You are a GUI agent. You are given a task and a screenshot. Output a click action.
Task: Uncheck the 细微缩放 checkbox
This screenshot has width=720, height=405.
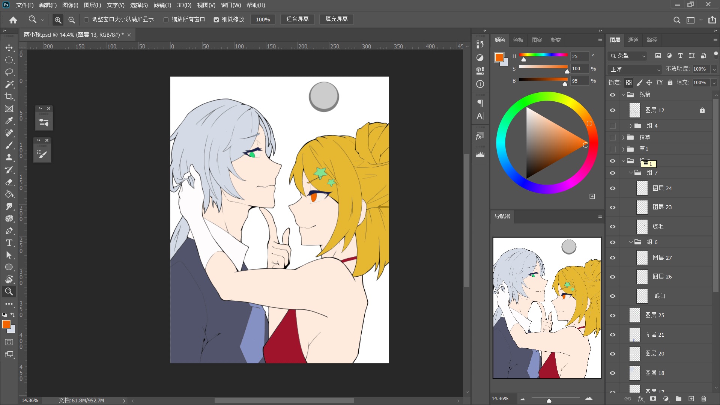point(216,20)
